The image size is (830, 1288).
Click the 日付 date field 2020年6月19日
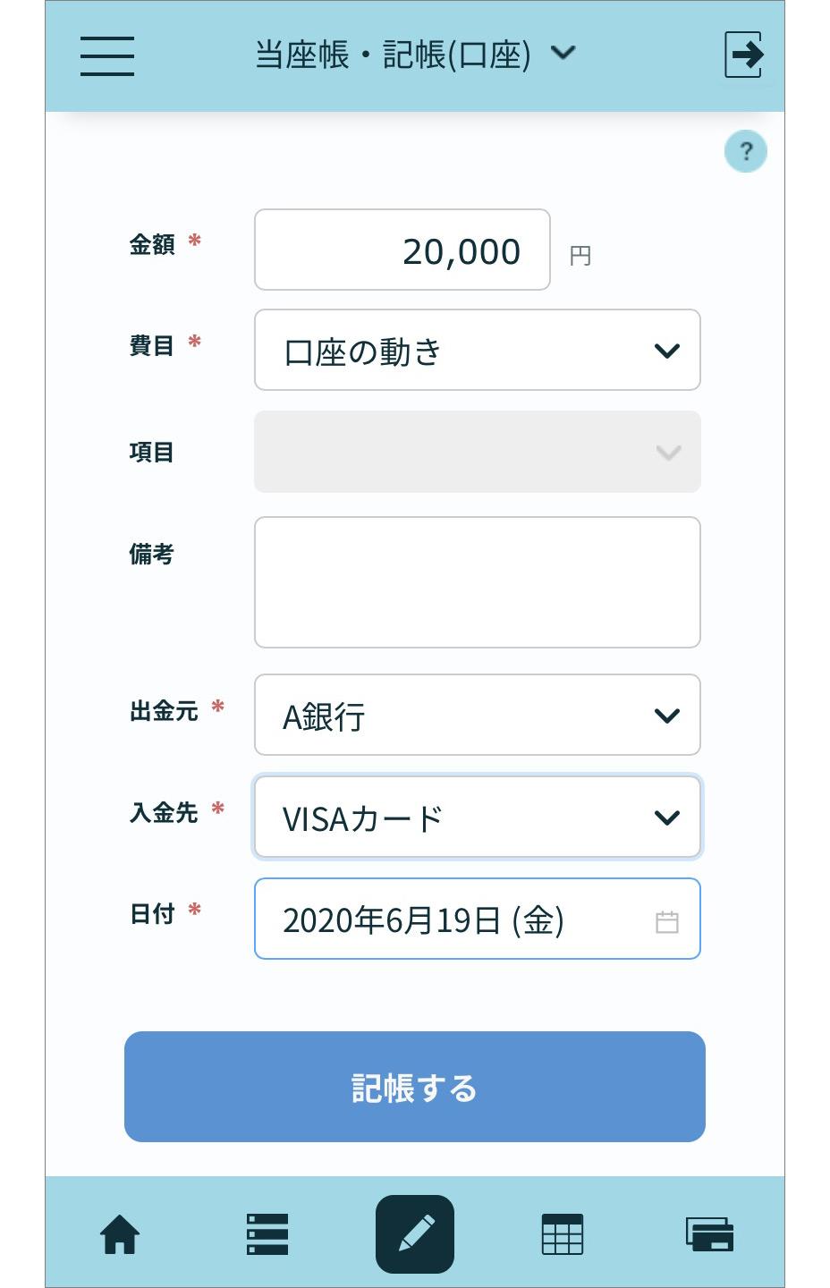tap(478, 919)
